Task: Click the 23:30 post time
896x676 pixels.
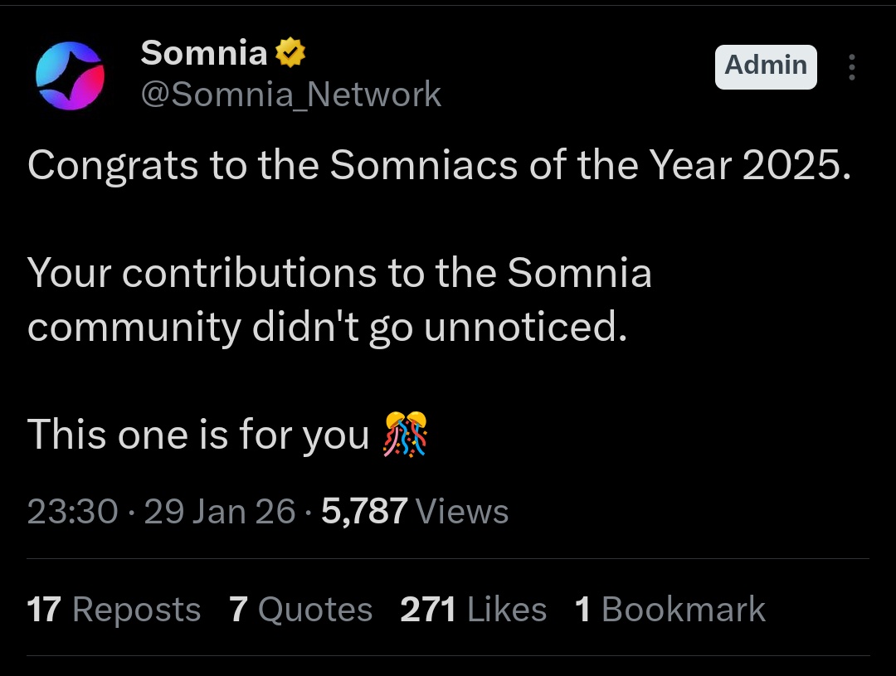Action: pyautogui.click(x=73, y=512)
